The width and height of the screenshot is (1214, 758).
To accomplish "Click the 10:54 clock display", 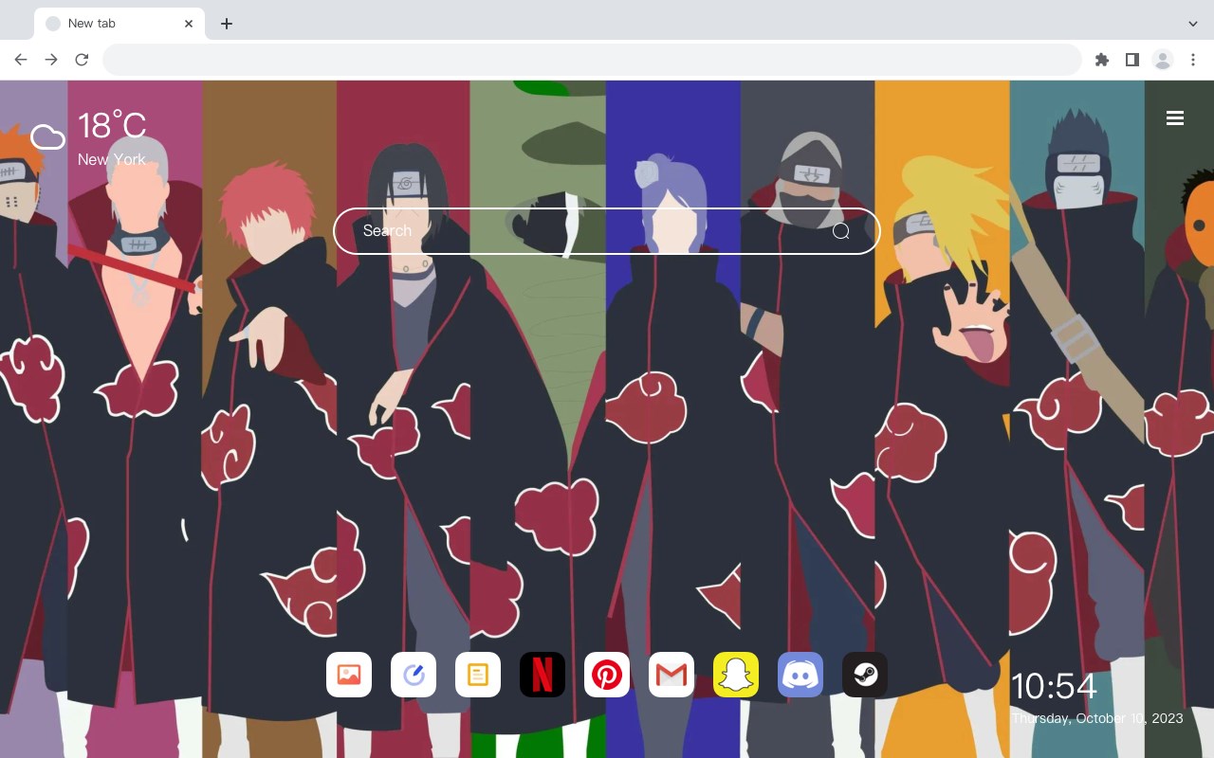I will click(x=1054, y=686).
